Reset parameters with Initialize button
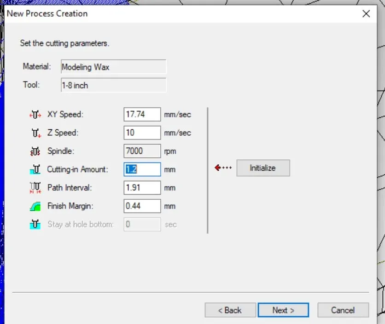The width and height of the screenshot is (385, 324). click(x=263, y=168)
